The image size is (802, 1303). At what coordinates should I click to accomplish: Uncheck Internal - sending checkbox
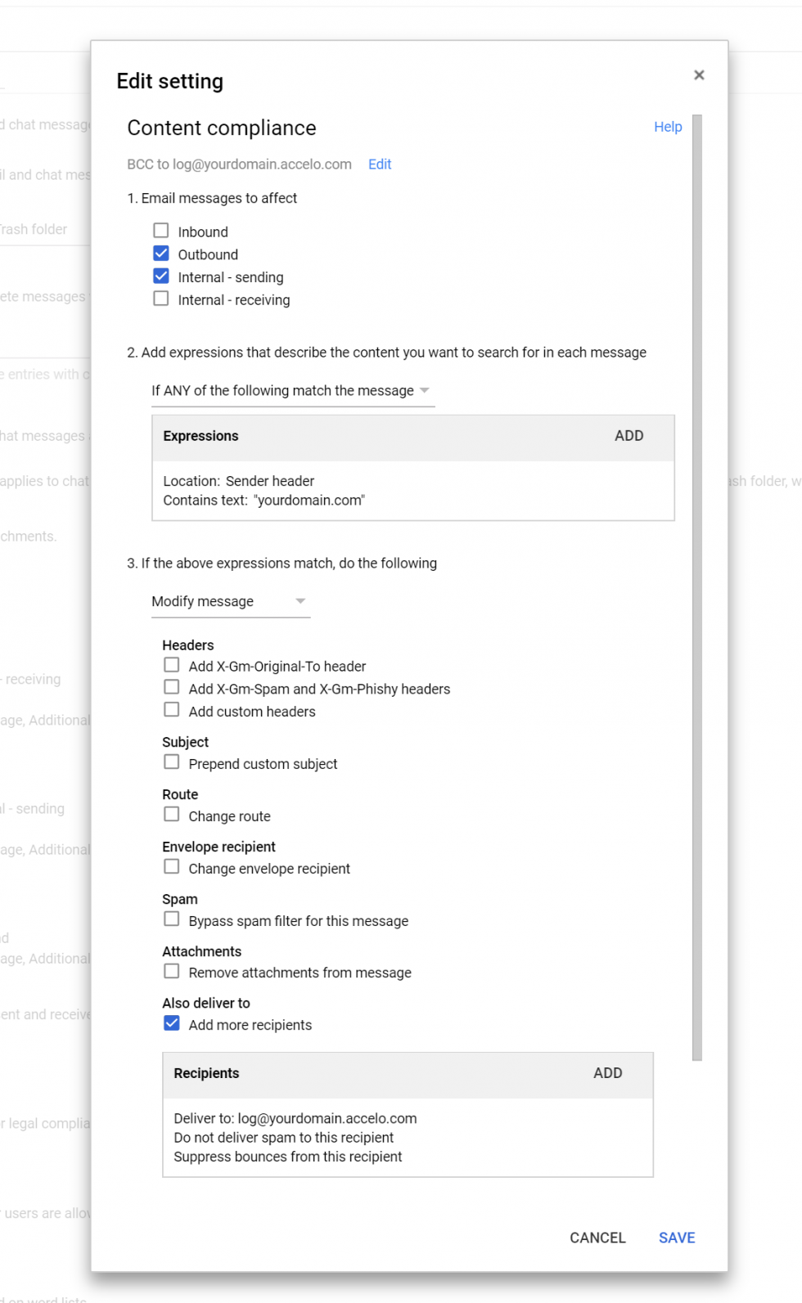tap(161, 276)
